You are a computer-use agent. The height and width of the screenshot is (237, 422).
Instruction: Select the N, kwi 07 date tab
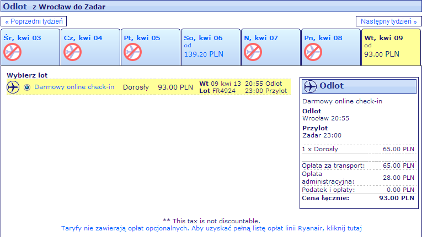pos(271,47)
